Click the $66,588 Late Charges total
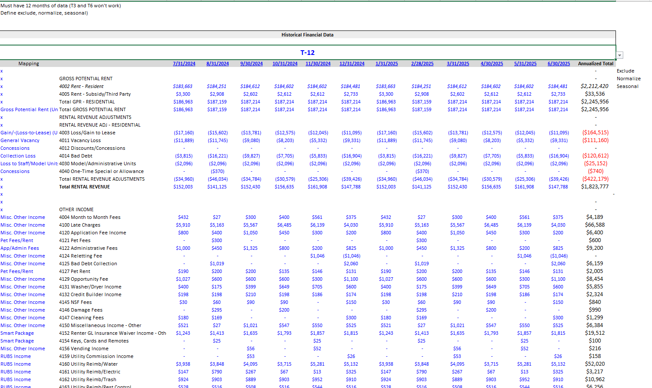The width and height of the screenshot is (652, 388). [x=595, y=225]
